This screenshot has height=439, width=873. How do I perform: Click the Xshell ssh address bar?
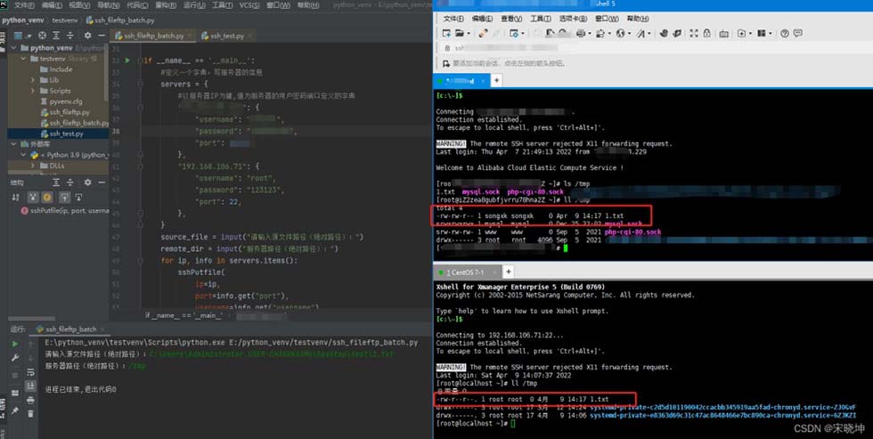coord(657,48)
